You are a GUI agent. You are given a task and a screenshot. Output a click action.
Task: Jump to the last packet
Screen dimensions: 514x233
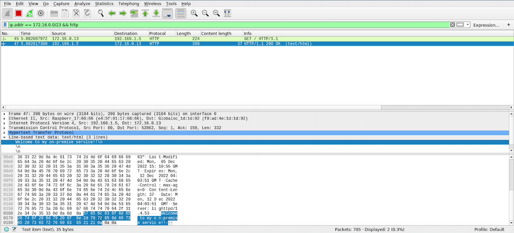coord(156,13)
